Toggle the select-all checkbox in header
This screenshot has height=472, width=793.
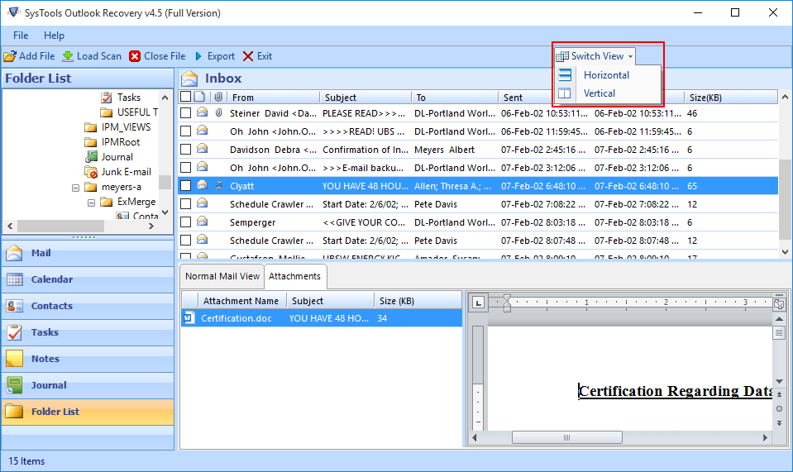186,97
